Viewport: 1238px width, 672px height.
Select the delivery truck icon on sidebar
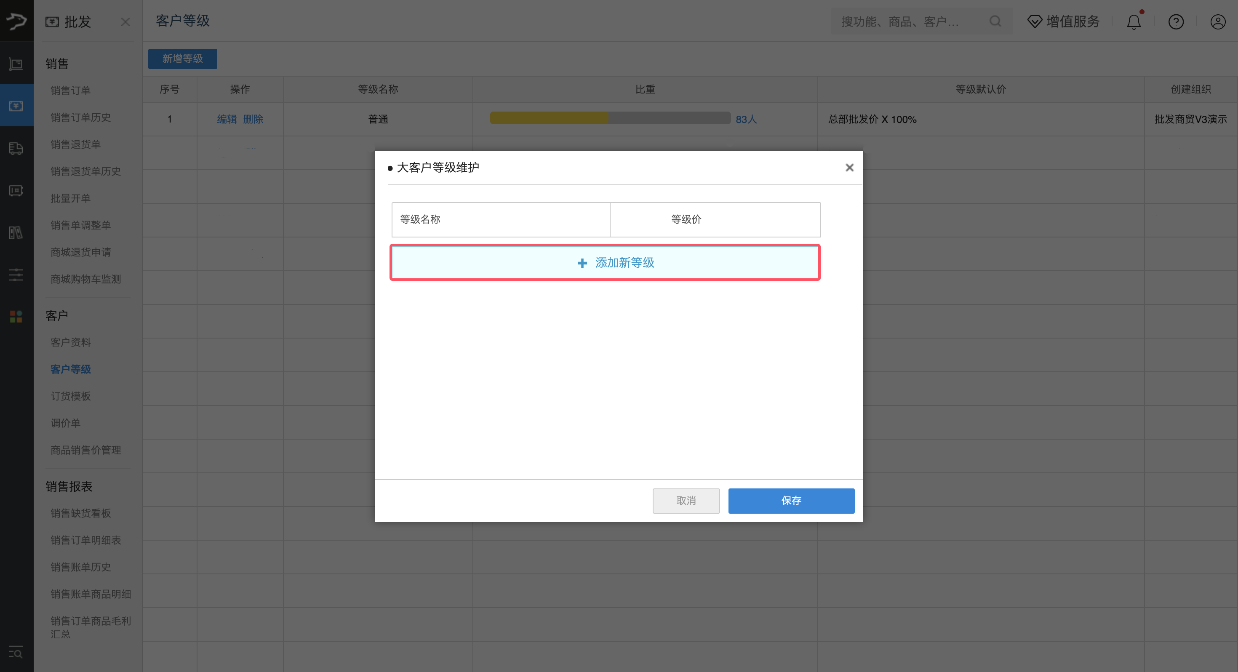point(17,149)
